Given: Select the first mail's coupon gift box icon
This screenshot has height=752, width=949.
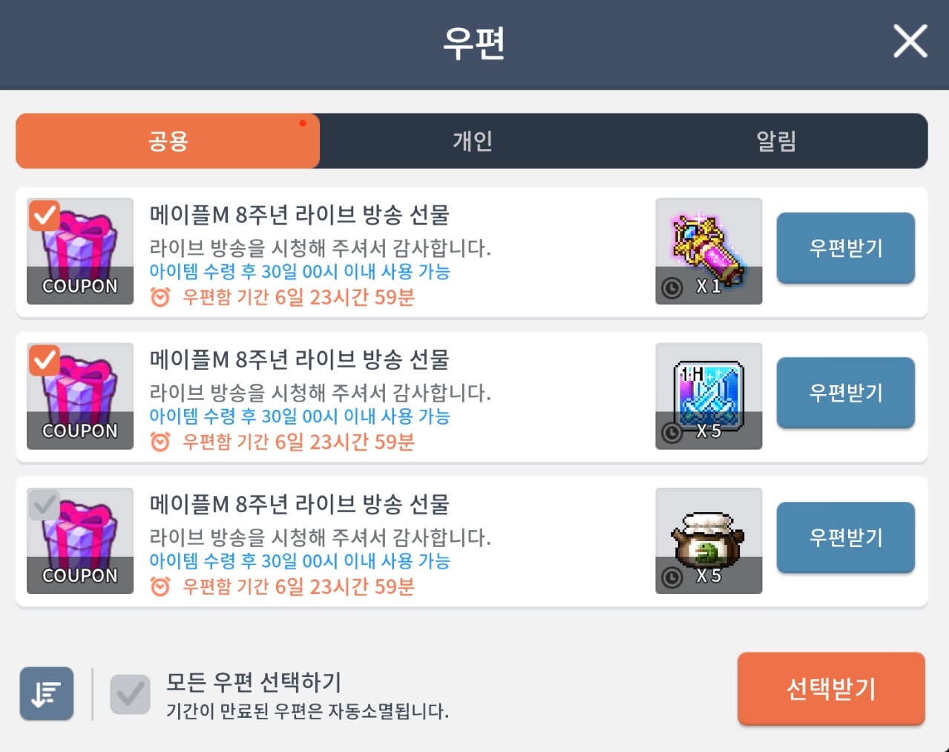Looking at the screenshot, I should (80, 251).
